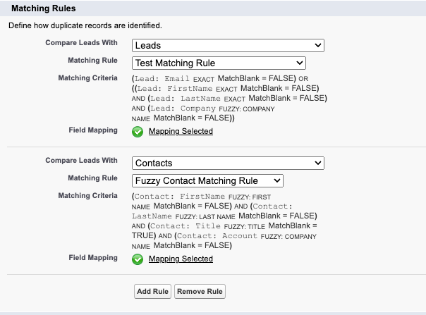
Task: Click Matching Rule label beside Test Matching Rule
Action: click(x=92, y=61)
